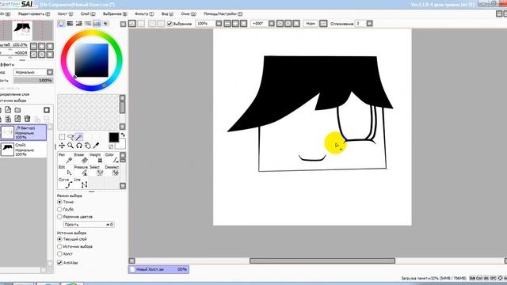Open the rotation angle dropdown
Screen dimensions: 507x285
click(272, 23)
